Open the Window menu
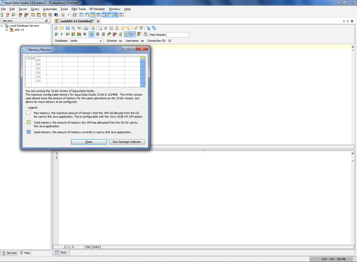Image resolution: width=357 pixels, height=262 pixels. pyautogui.click(x=114, y=9)
